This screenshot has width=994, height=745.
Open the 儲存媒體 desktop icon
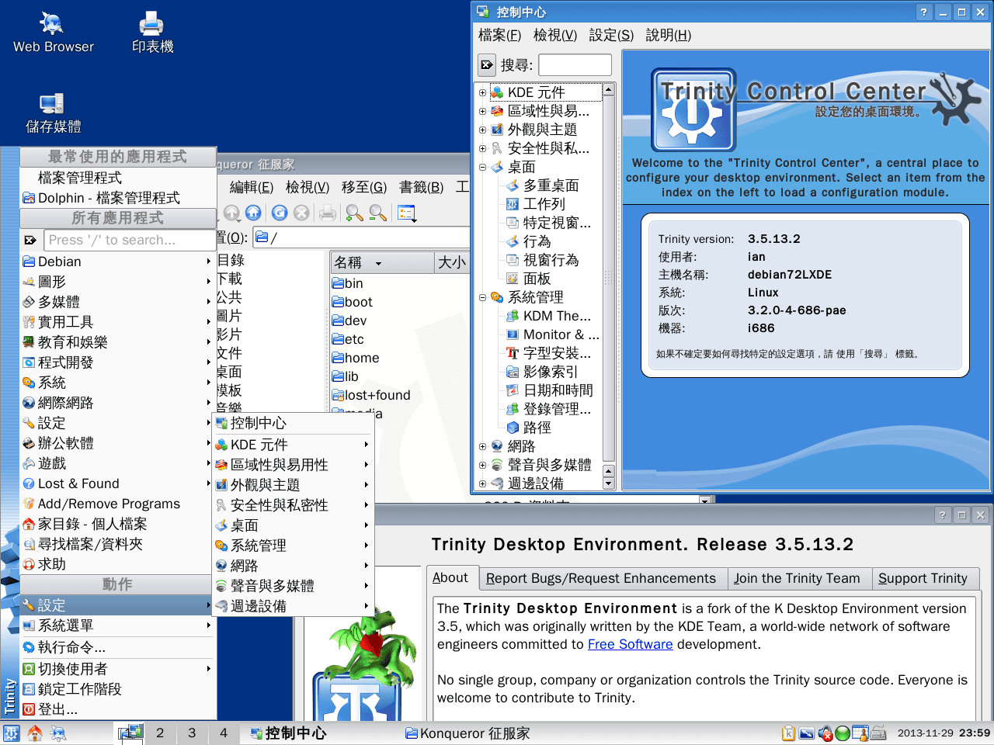52,105
